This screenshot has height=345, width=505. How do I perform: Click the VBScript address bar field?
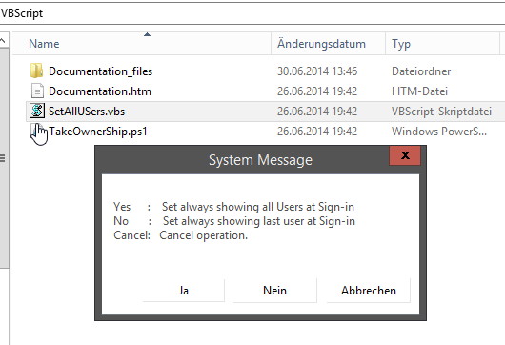click(252, 13)
